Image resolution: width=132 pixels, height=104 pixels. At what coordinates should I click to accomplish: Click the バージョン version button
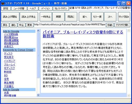point(46,8)
